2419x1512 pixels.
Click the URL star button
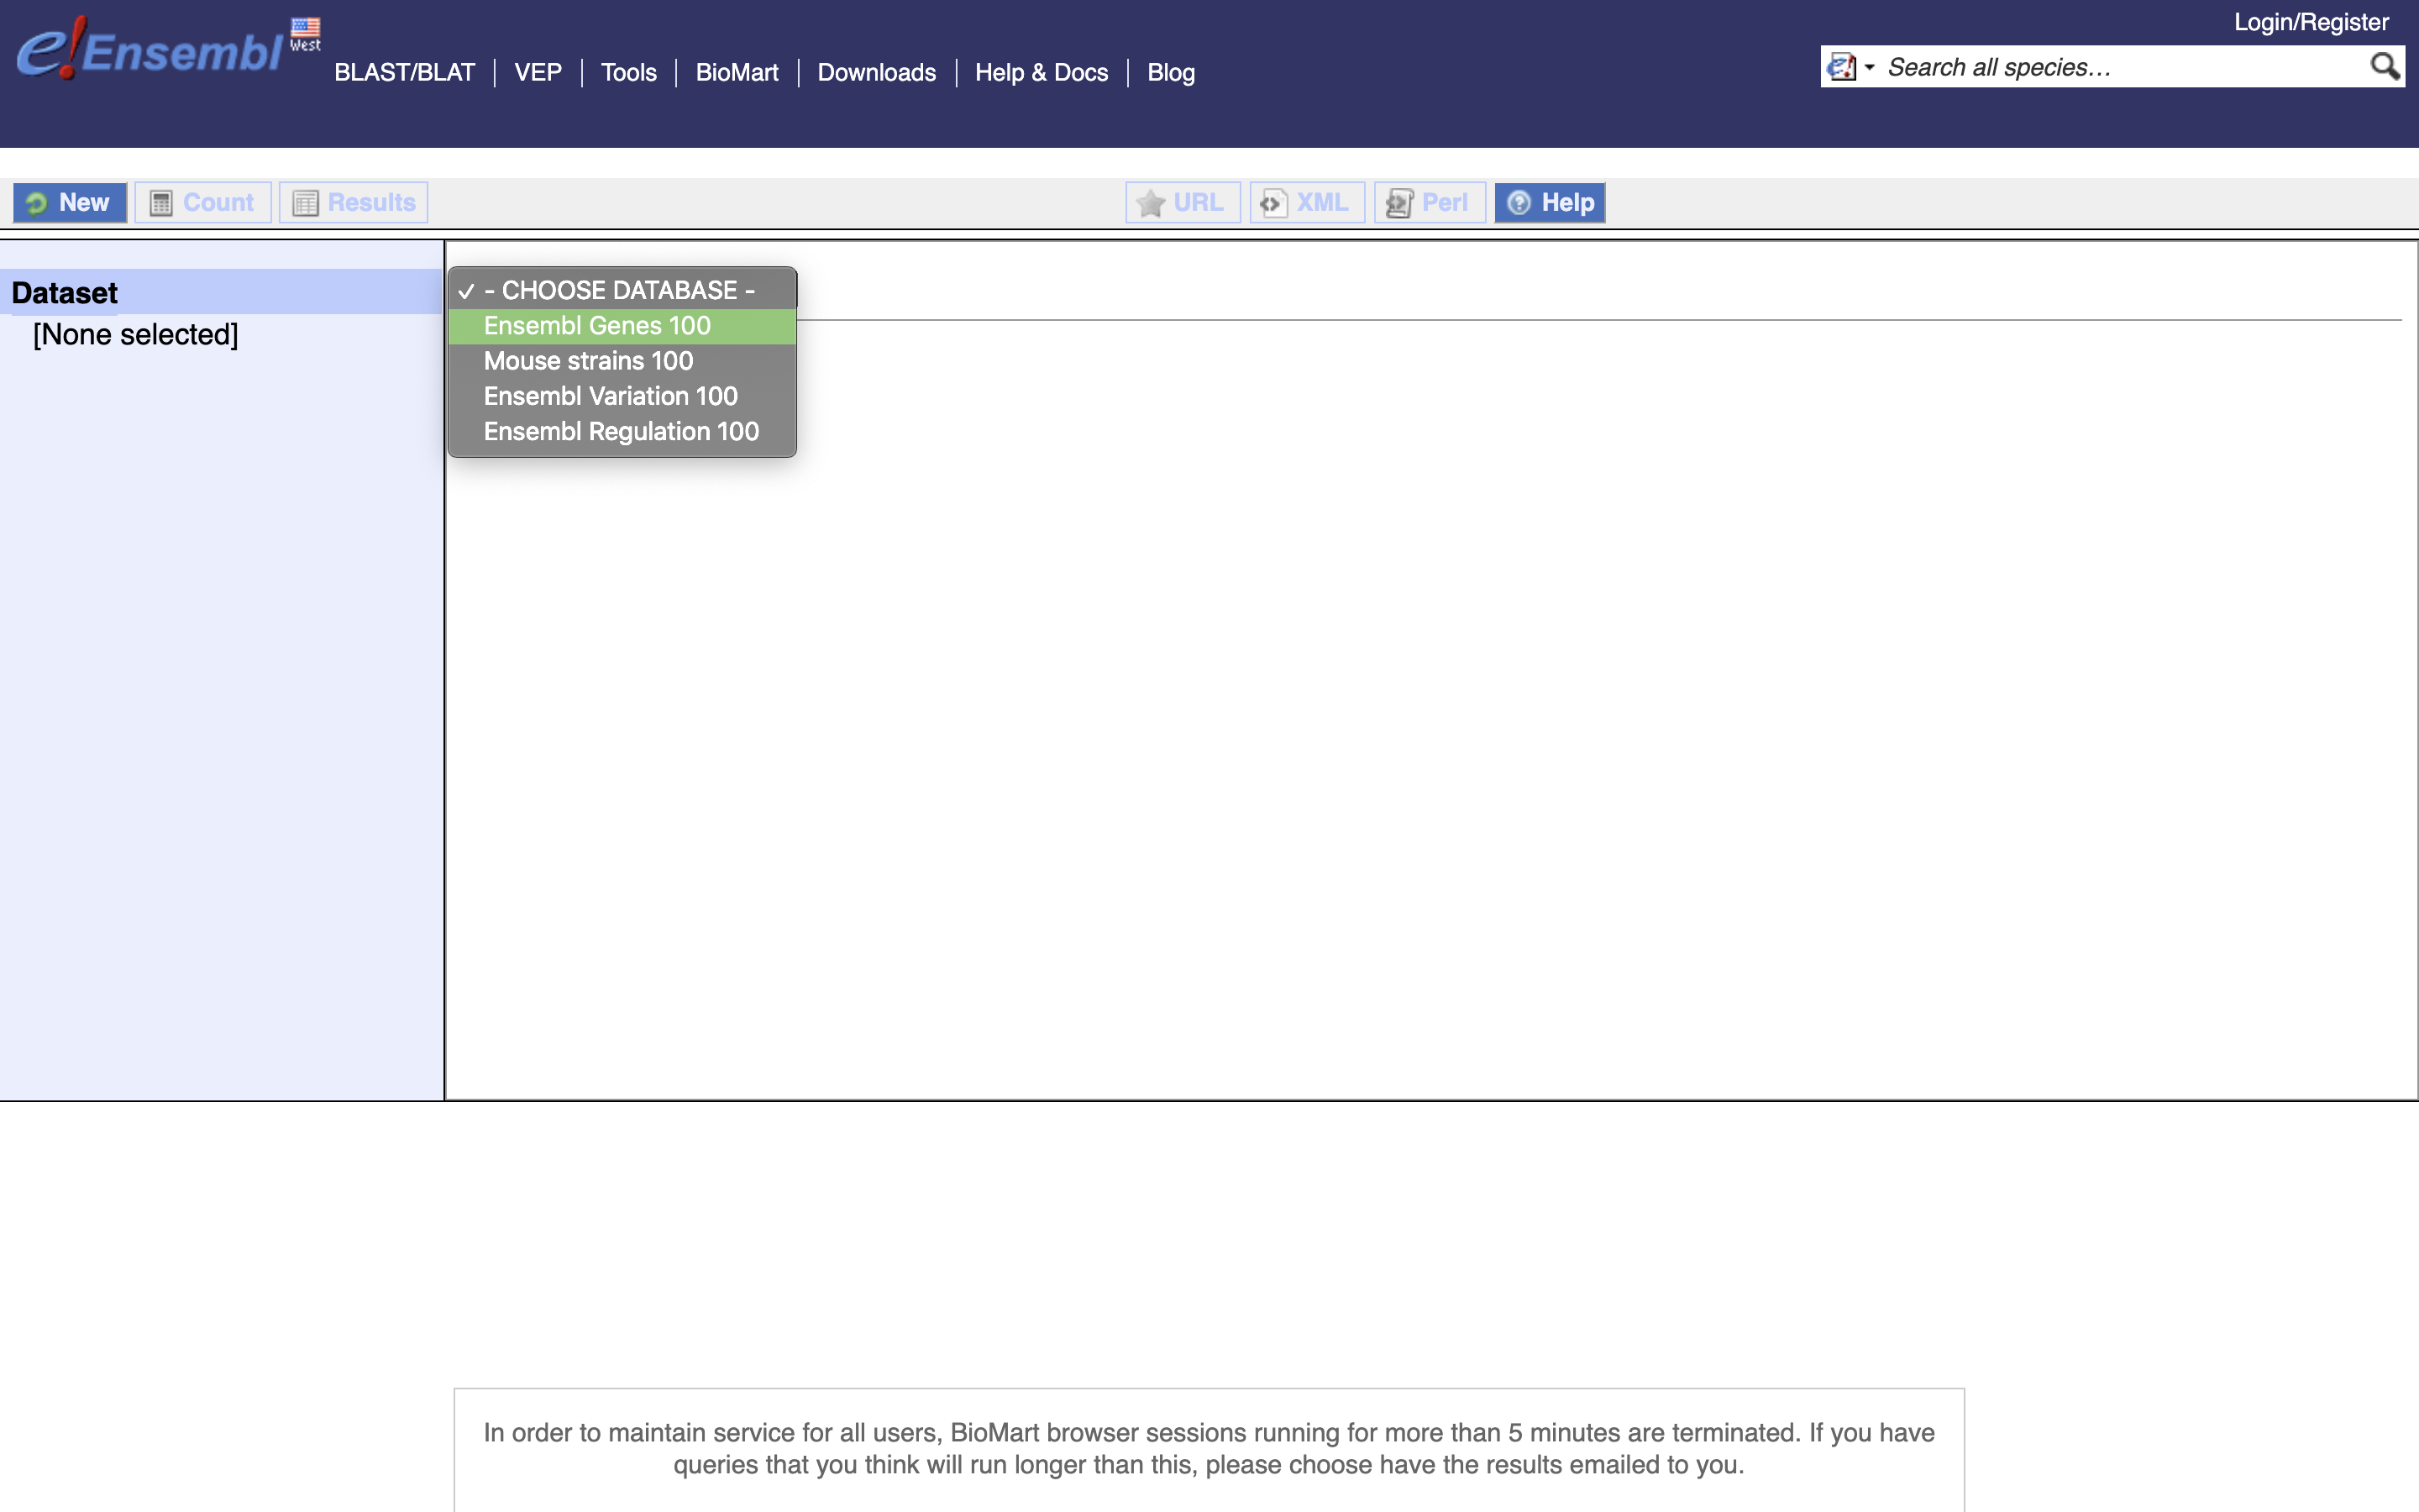(x=1183, y=203)
